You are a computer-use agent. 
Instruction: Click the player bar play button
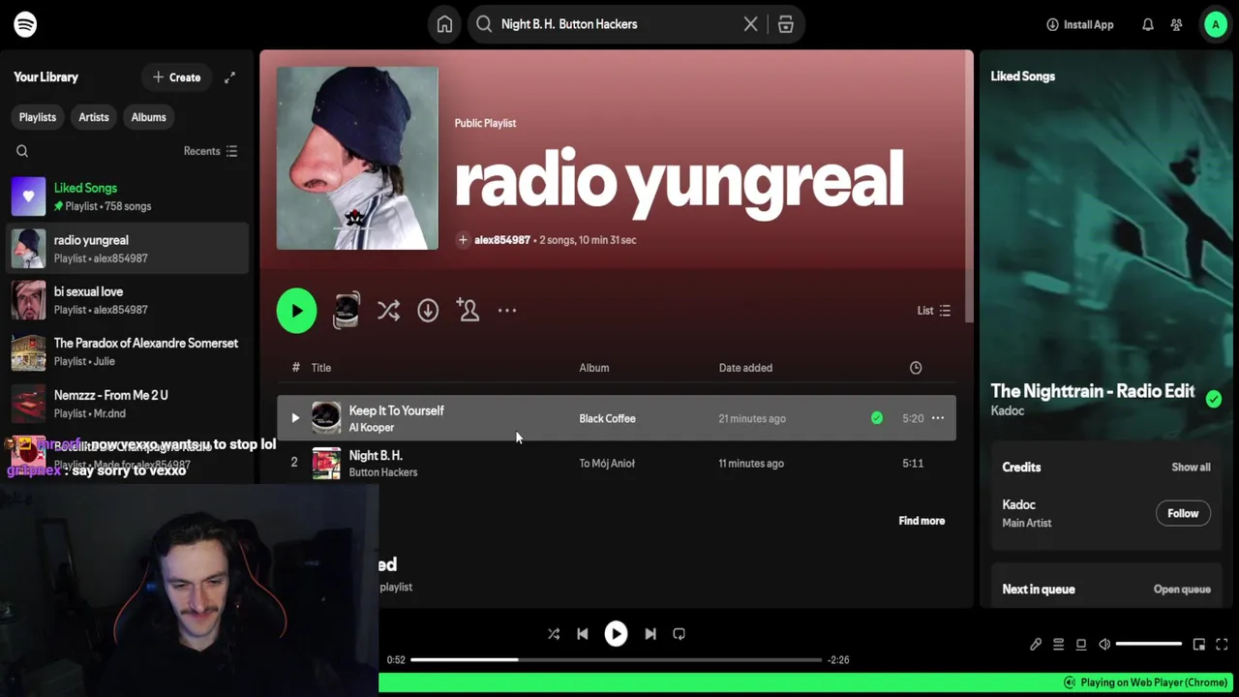click(616, 634)
